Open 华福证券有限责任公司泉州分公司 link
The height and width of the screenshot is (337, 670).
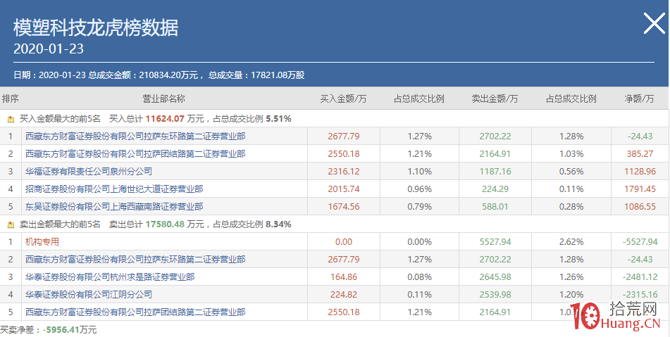click(x=89, y=171)
